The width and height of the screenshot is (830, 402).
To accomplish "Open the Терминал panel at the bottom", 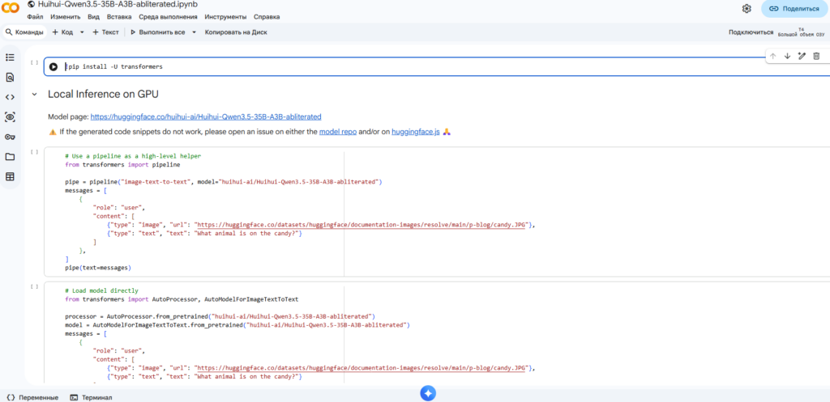I will tap(92, 397).
